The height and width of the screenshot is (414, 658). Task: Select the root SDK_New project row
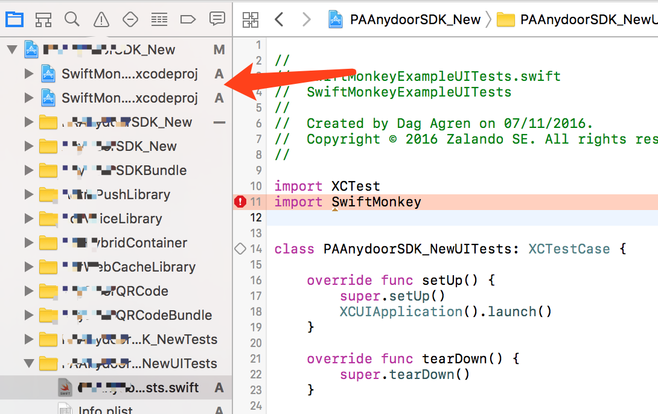(x=116, y=49)
